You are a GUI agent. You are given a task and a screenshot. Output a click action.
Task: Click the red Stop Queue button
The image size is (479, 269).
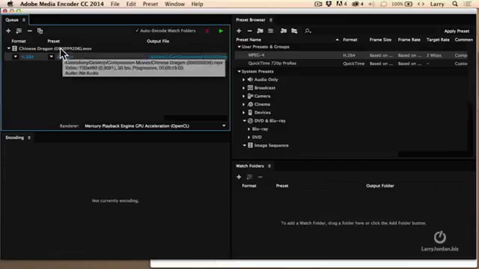point(207,31)
